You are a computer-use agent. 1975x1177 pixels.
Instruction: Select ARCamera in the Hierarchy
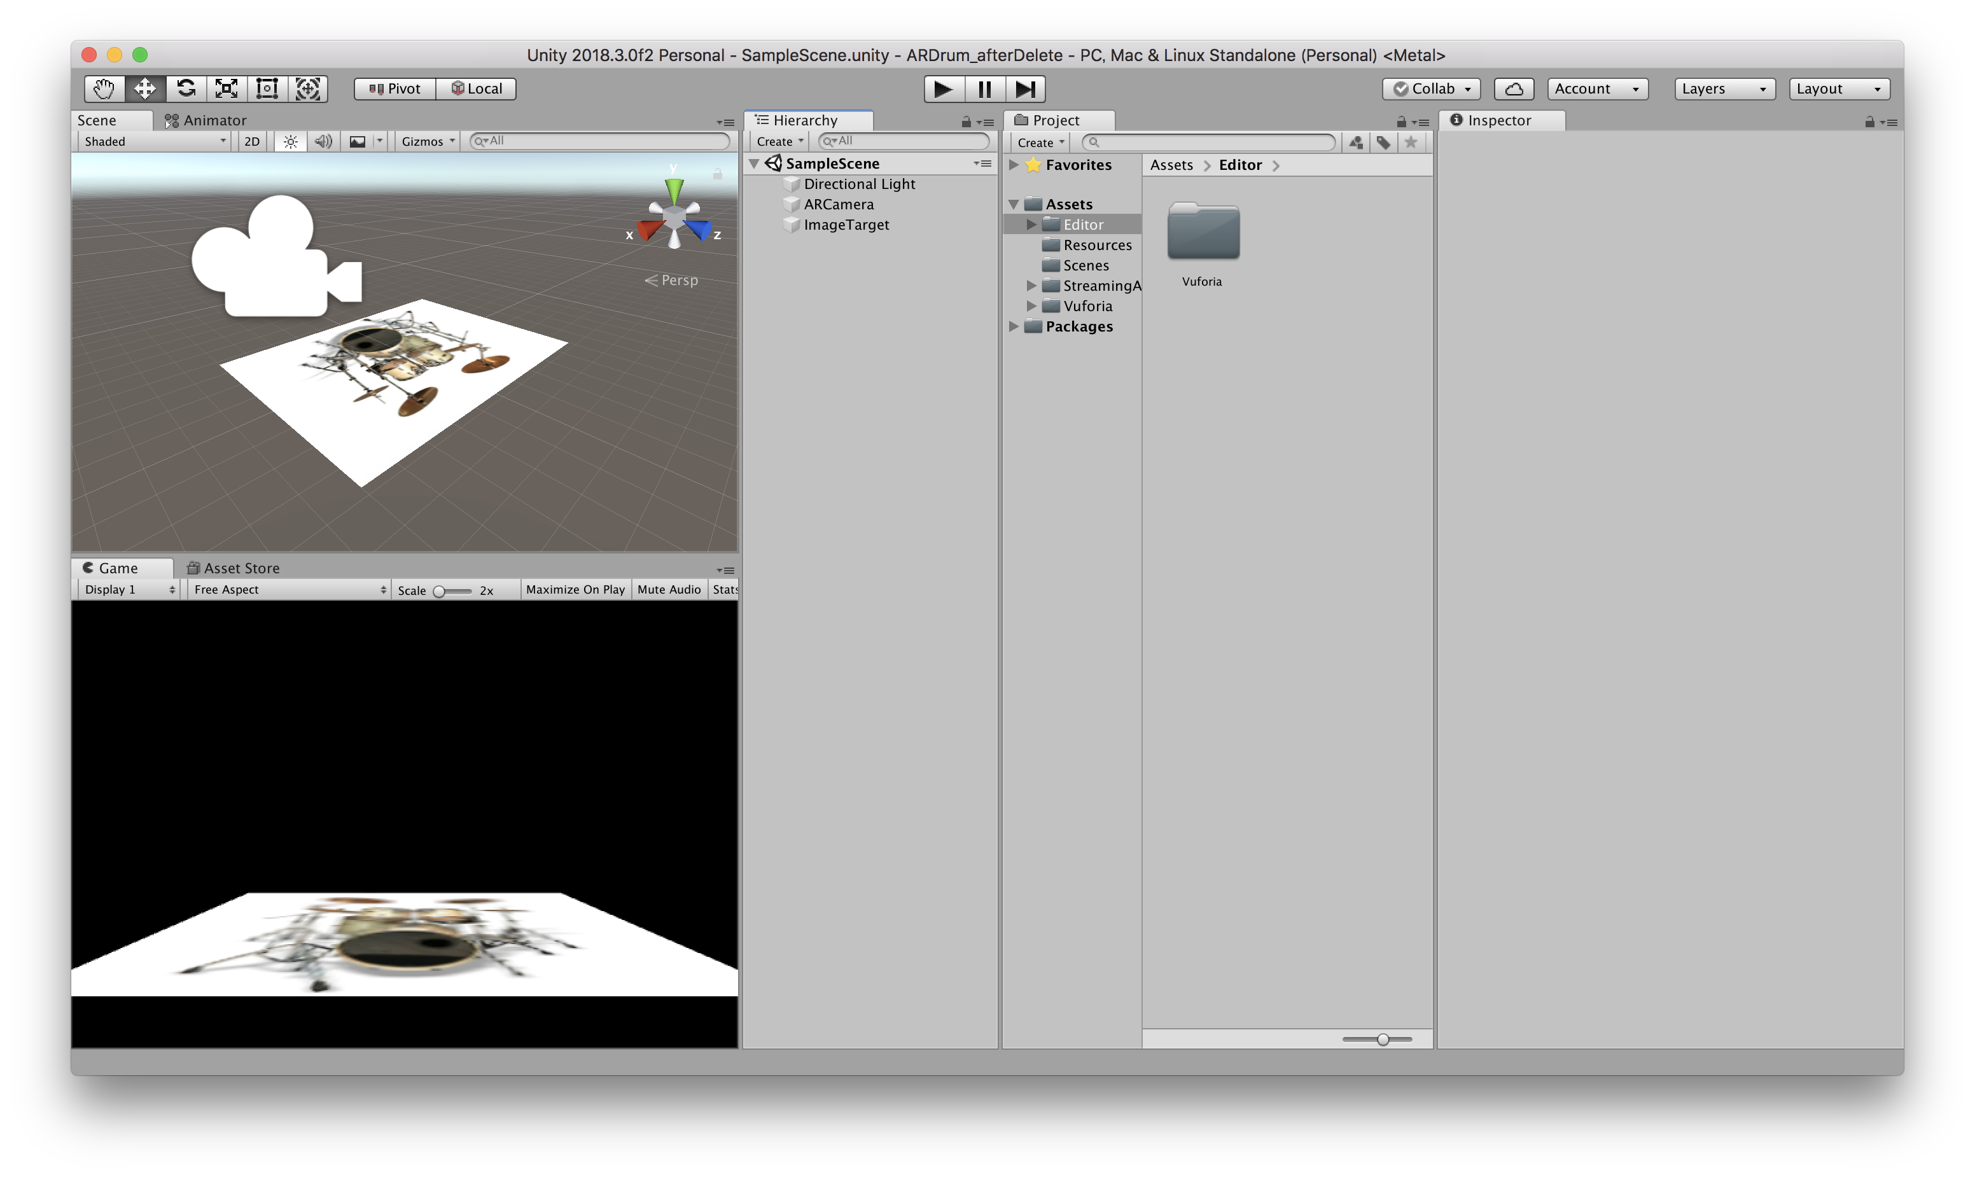[839, 204]
